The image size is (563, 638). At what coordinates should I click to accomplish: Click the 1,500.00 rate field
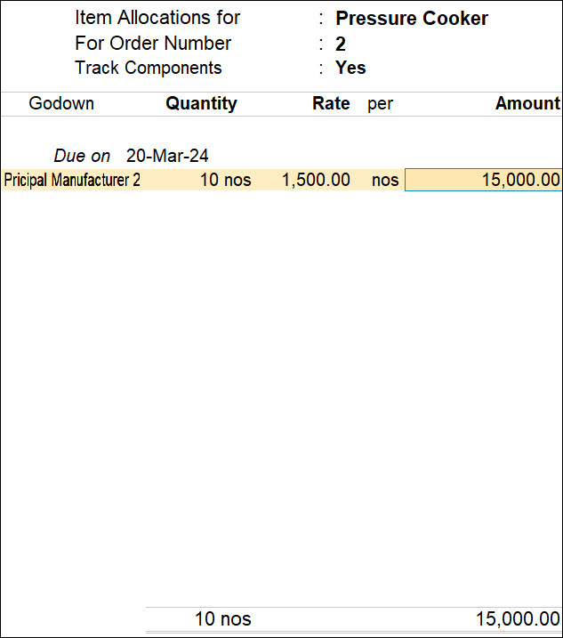pos(316,180)
